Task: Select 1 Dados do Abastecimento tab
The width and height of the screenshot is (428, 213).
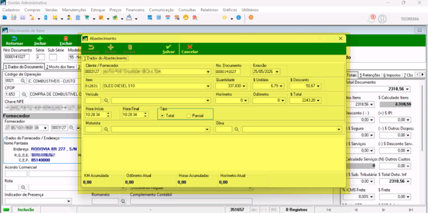Action: coord(105,58)
